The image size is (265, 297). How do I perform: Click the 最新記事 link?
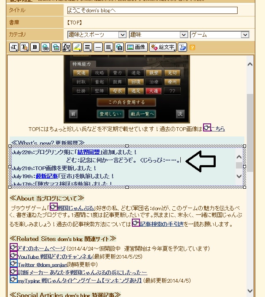click(x=47, y=176)
